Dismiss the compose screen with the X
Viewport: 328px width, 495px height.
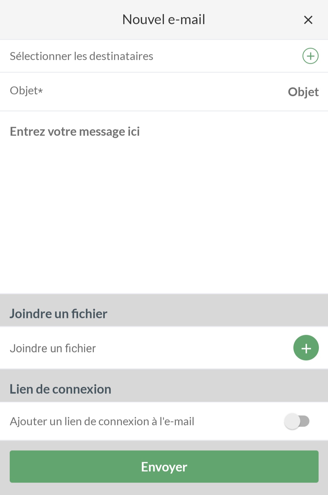coord(308,20)
